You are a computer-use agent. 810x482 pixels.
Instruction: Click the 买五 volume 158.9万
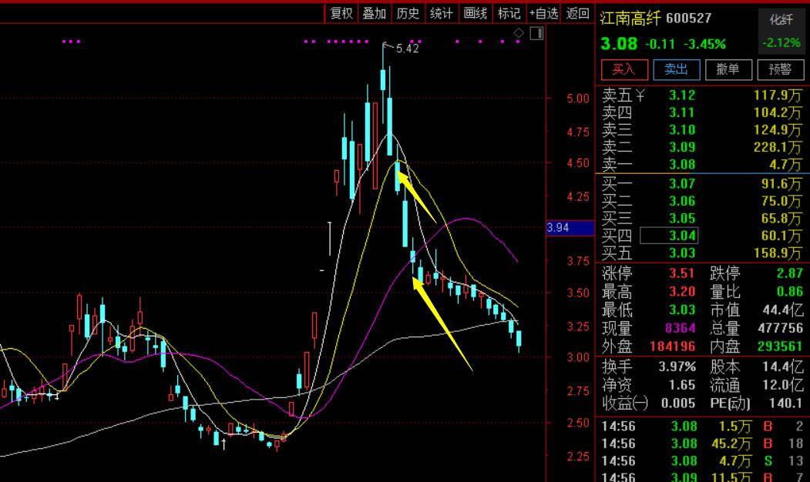pyautogui.click(x=778, y=253)
